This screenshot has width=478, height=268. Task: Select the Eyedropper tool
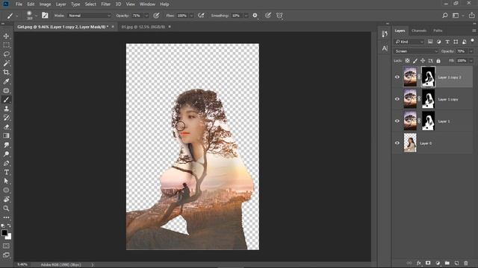[x=6, y=81]
